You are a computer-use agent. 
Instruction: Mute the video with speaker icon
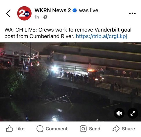[x=119, y=113]
